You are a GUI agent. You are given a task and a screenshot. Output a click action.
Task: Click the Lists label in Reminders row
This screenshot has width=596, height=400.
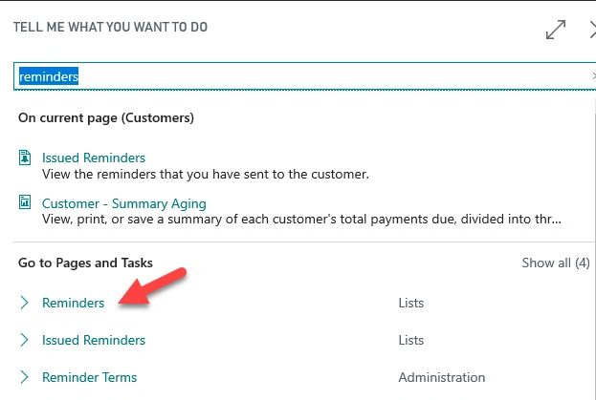[x=410, y=304]
